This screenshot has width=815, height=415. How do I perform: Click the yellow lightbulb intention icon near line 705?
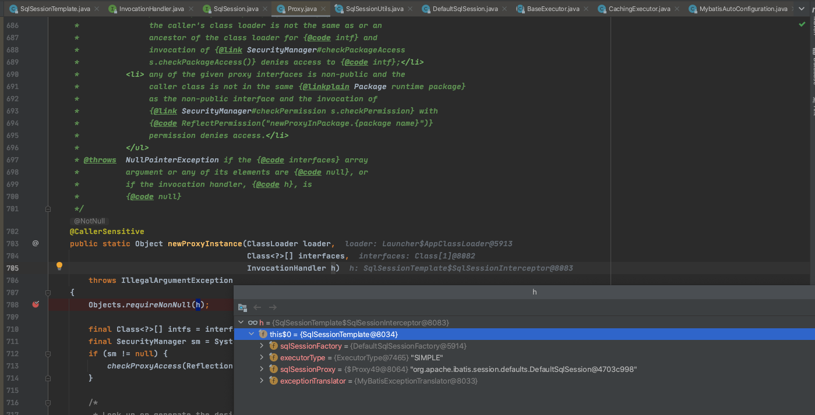coord(59,265)
